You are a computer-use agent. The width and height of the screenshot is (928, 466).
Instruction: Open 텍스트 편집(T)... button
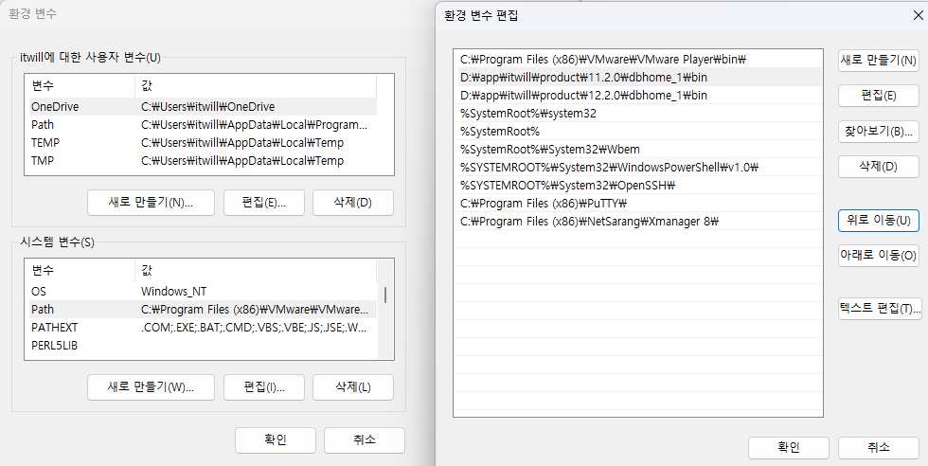click(x=880, y=309)
